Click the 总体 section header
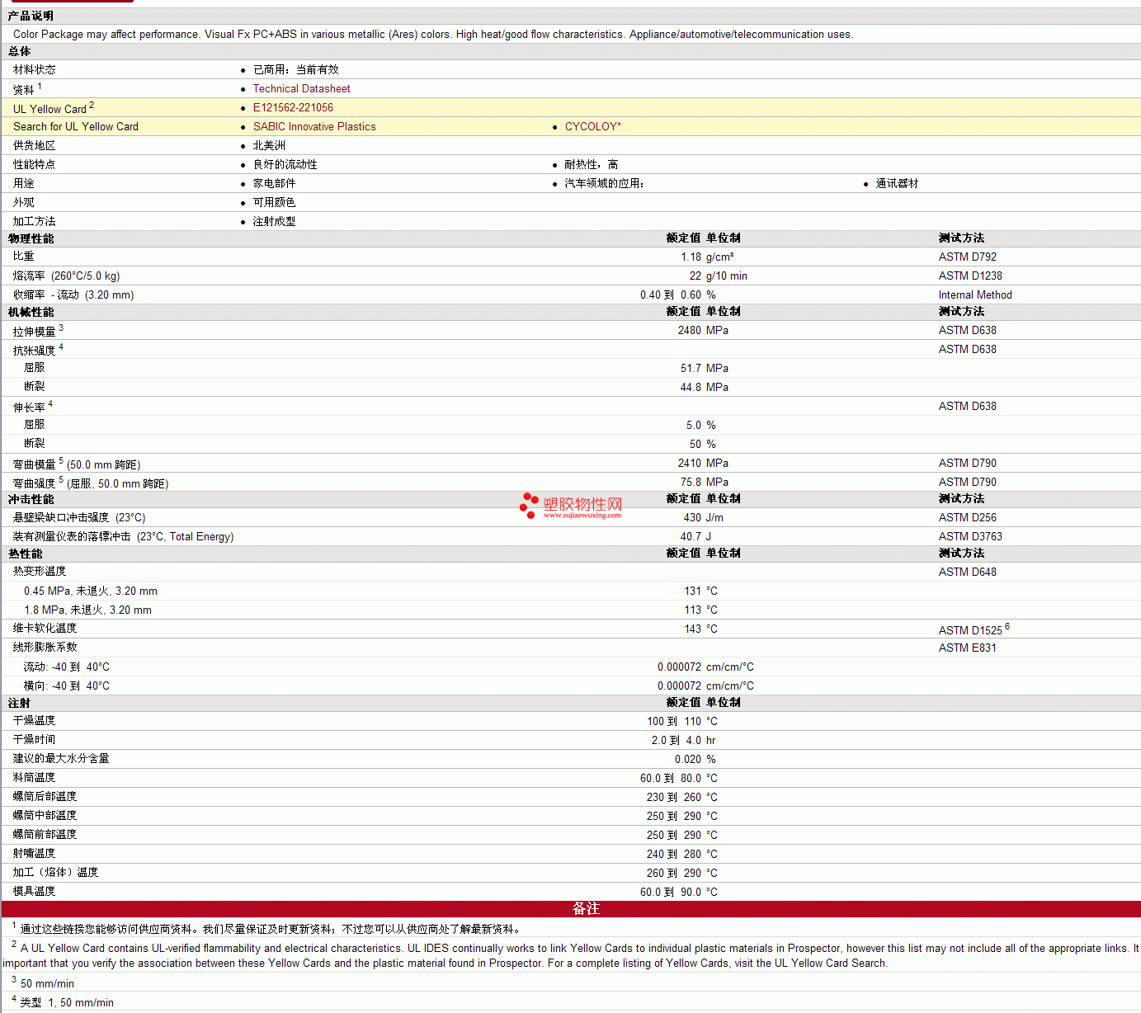 click(20, 52)
